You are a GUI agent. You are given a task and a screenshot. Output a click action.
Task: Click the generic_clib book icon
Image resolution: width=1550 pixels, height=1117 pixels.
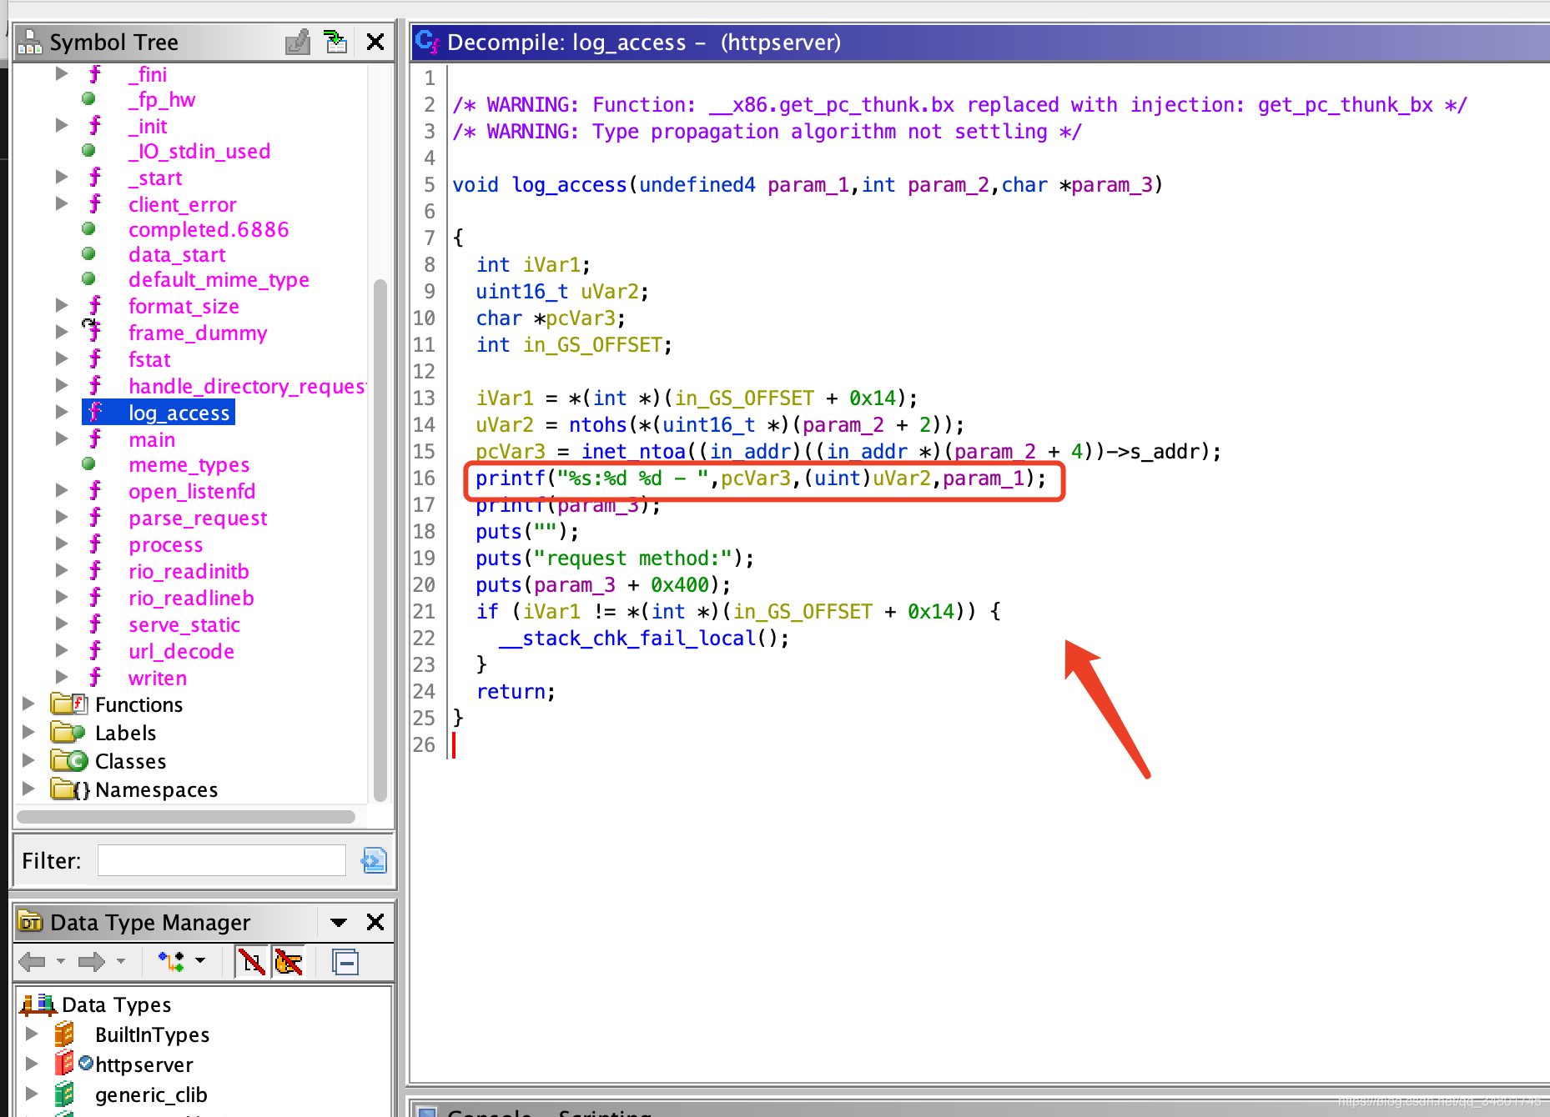[64, 1094]
